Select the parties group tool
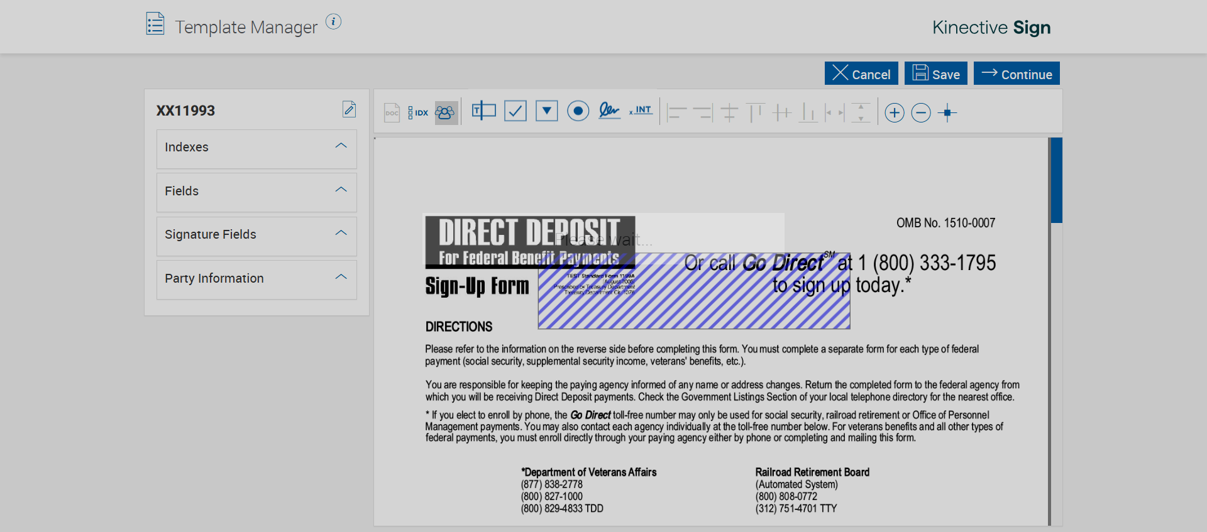The image size is (1207, 532). pos(445,113)
